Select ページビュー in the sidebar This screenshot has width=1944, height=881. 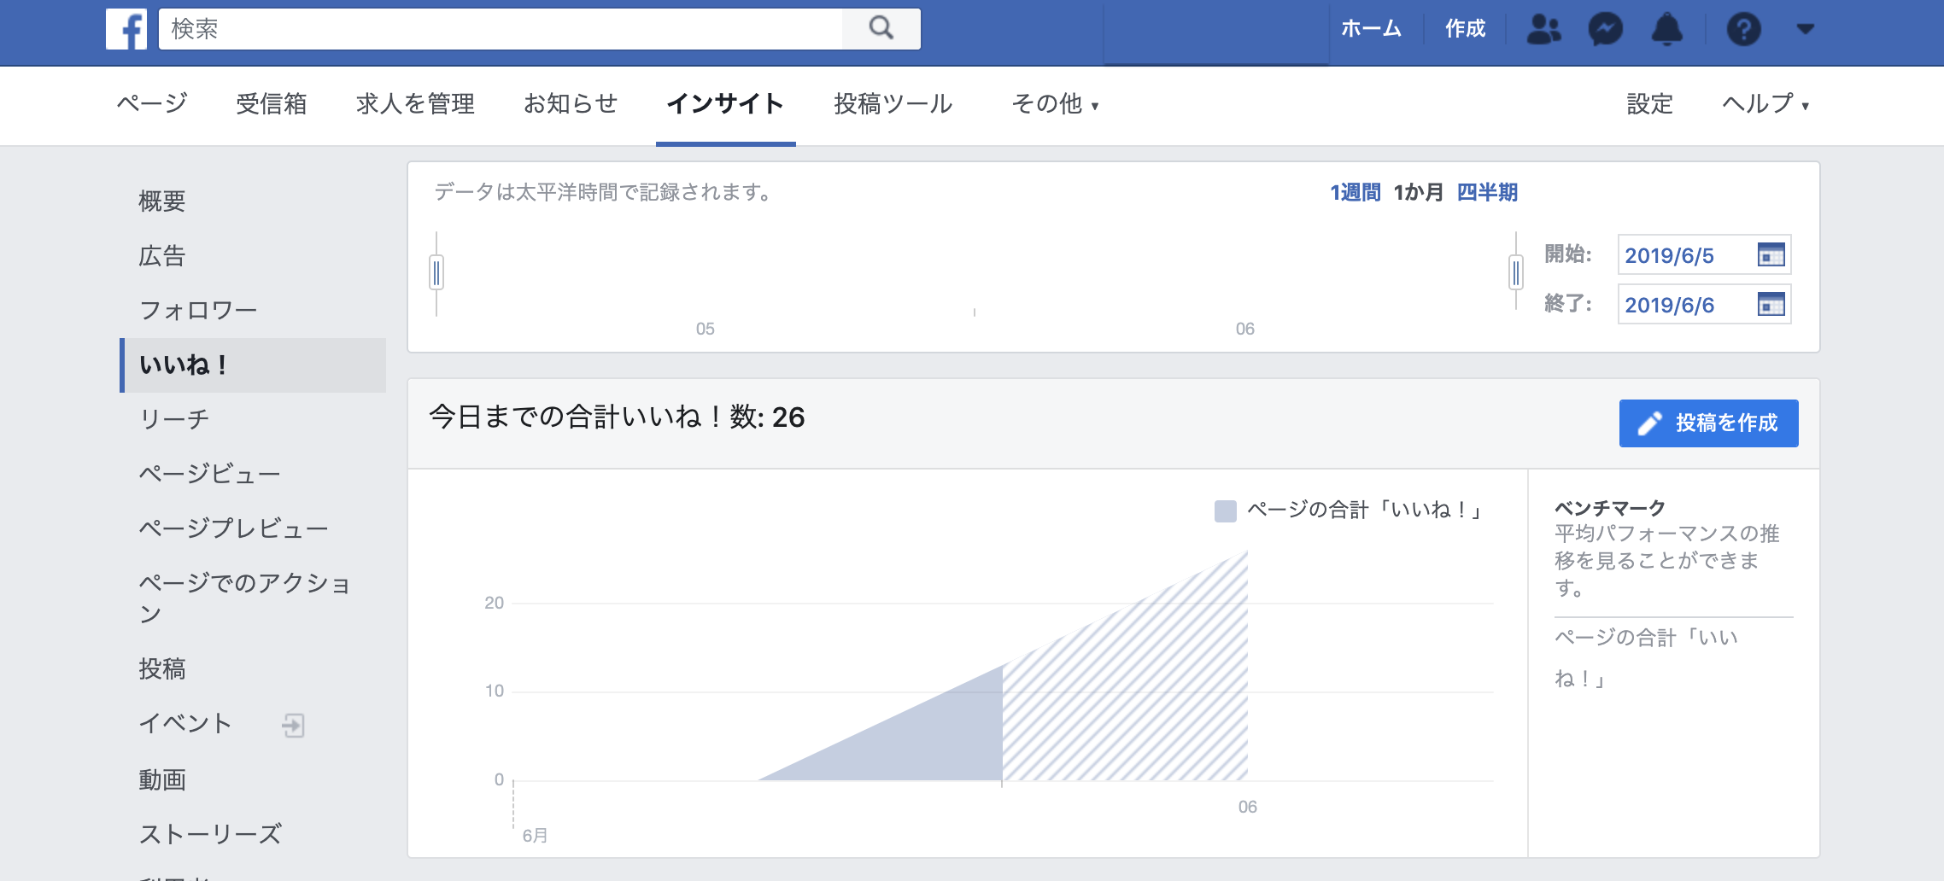tap(210, 474)
